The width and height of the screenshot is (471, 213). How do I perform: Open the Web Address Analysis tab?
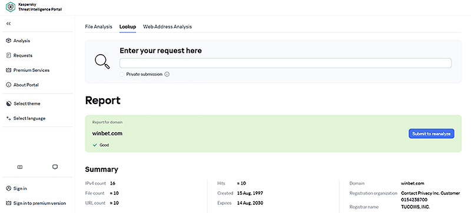[x=167, y=26]
